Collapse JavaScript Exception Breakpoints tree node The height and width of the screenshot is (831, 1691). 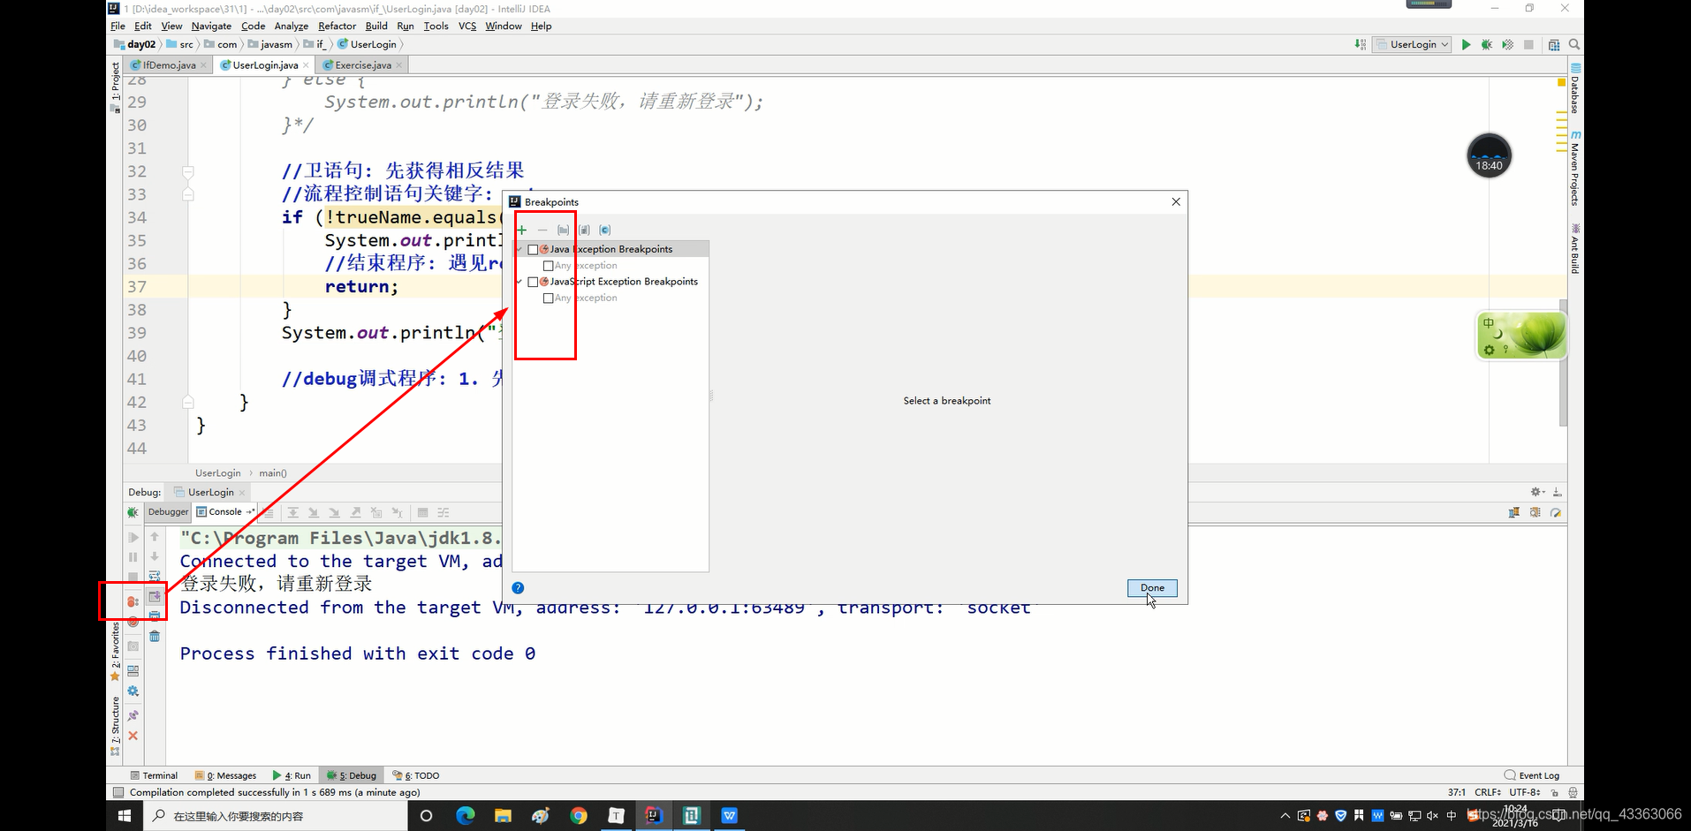pyautogui.click(x=519, y=282)
